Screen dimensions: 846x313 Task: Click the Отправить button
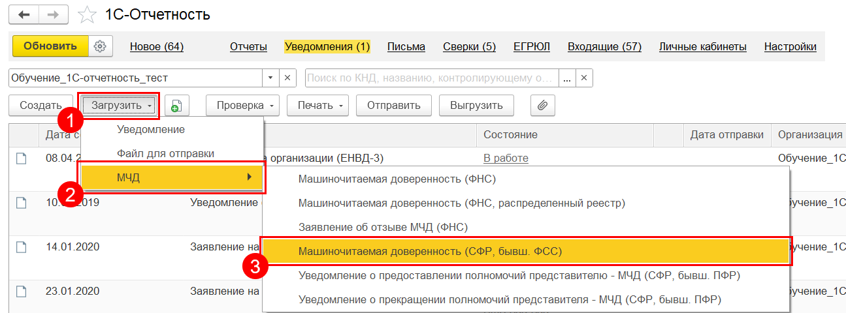click(x=393, y=106)
